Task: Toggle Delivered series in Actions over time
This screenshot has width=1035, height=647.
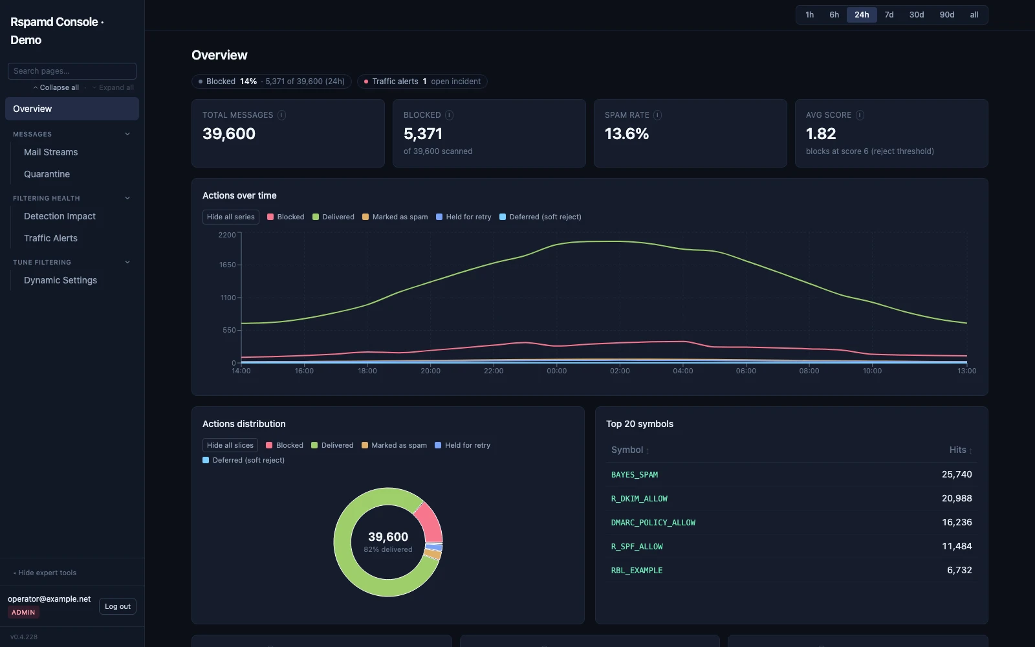Action: (x=333, y=217)
